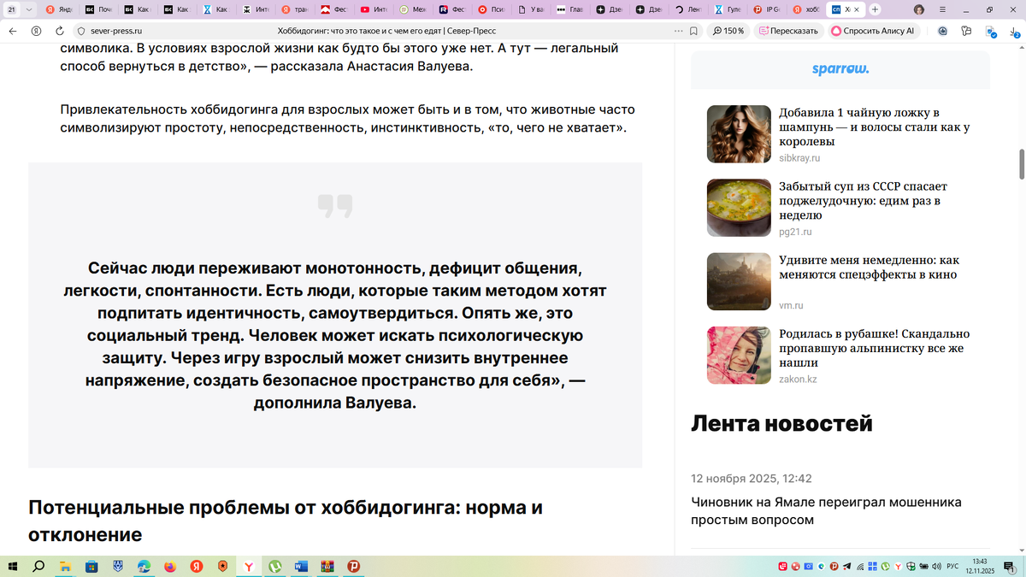Open the Забытый суп из СССР article
Viewport: 1026px width, 577px height.
point(863,201)
